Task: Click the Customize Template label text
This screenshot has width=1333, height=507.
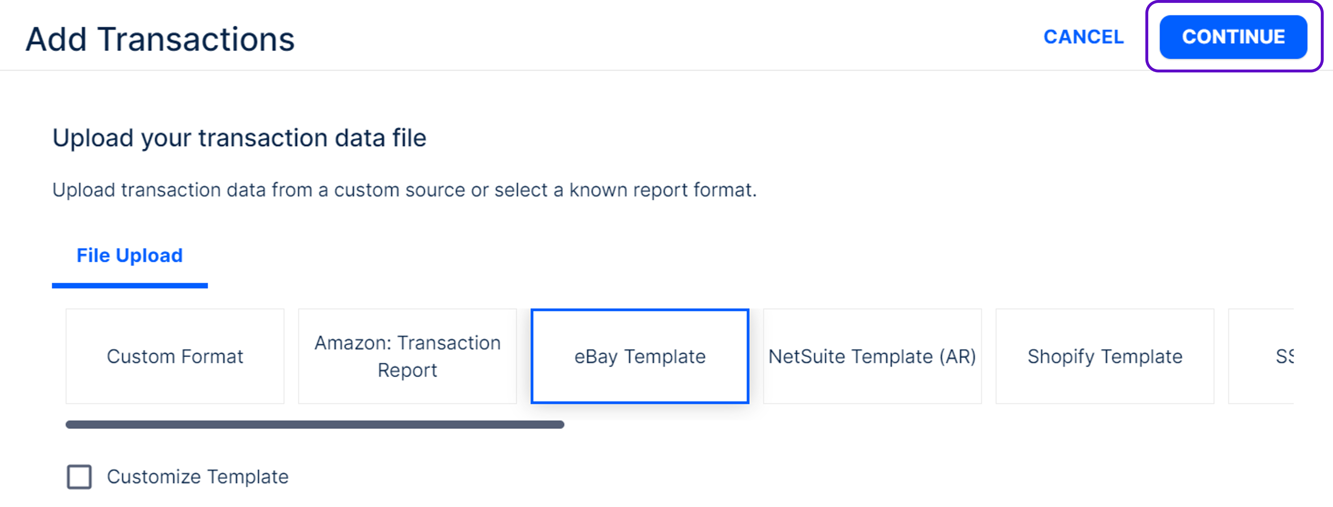Action: pyautogui.click(x=198, y=477)
